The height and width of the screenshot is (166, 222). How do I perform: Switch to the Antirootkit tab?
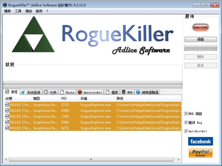coord(90,92)
